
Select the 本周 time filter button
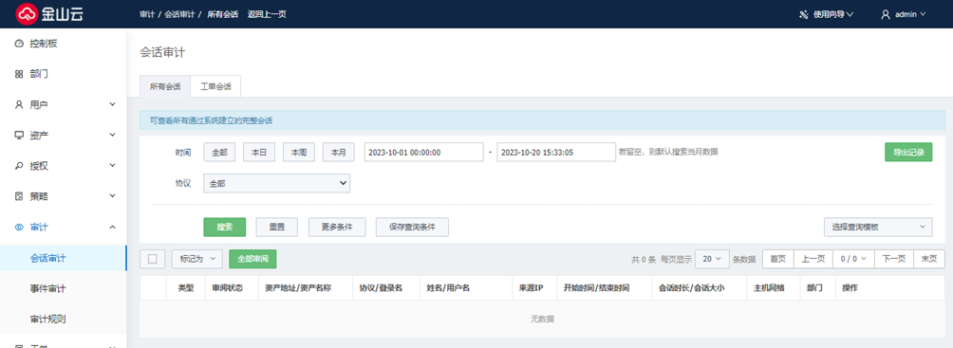299,153
